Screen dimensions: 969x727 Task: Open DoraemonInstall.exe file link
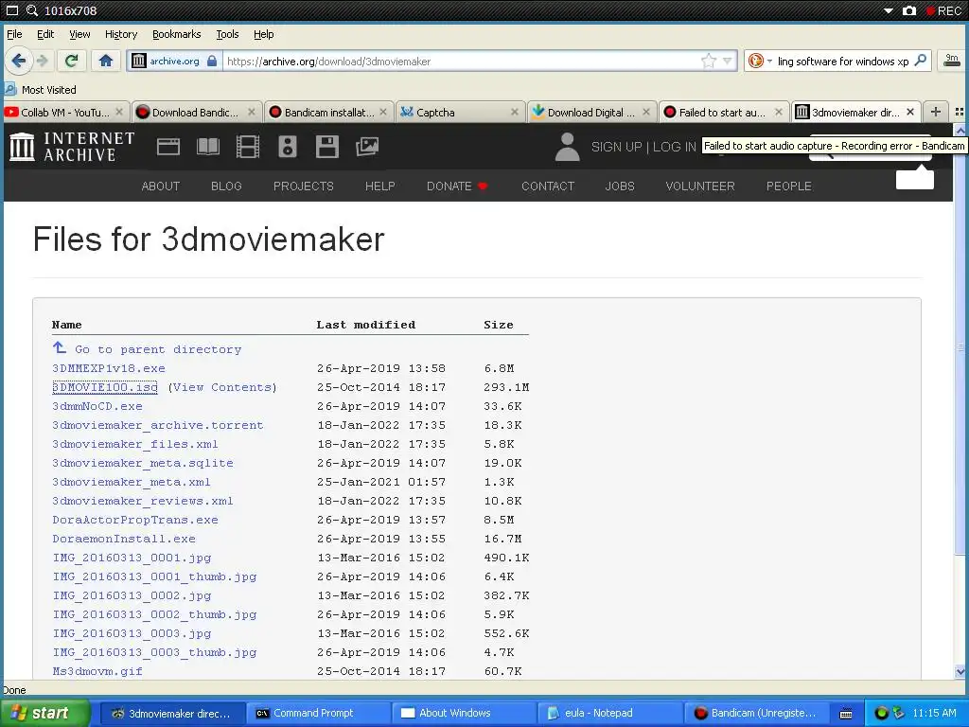[x=124, y=539]
